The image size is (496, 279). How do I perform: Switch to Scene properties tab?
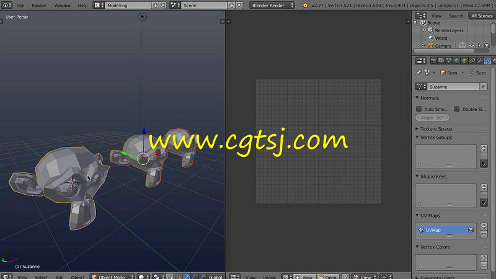click(x=449, y=60)
